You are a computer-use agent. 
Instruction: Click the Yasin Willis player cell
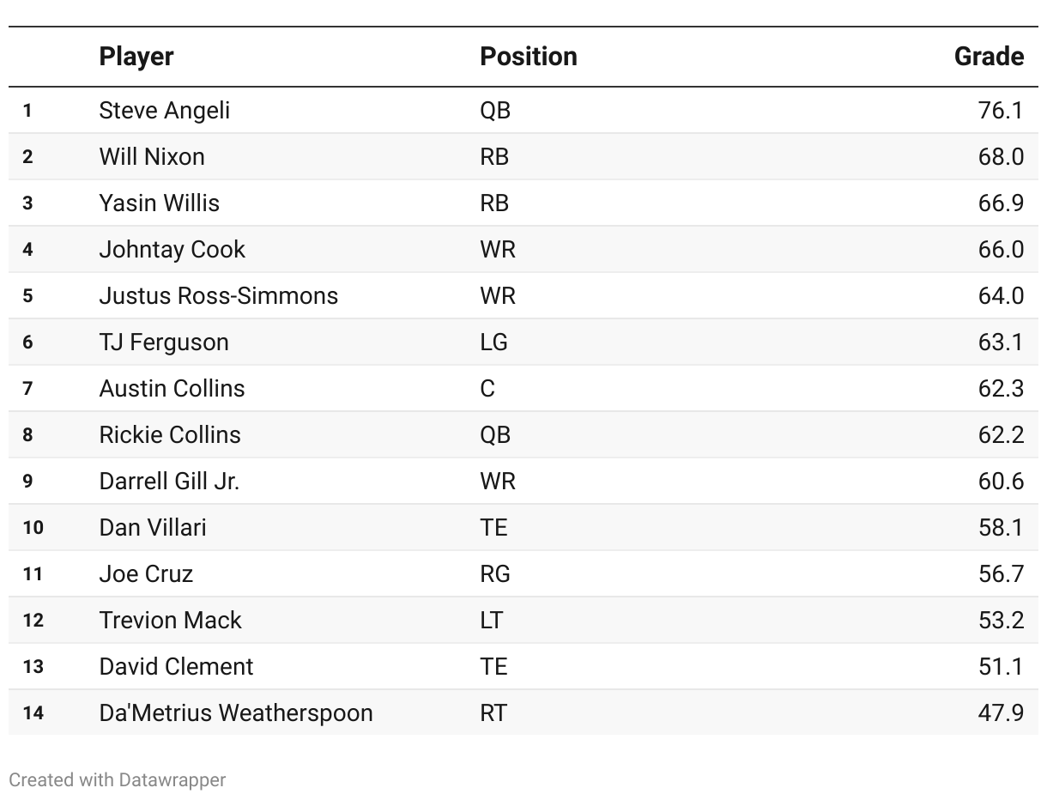[x=160, y=203]
